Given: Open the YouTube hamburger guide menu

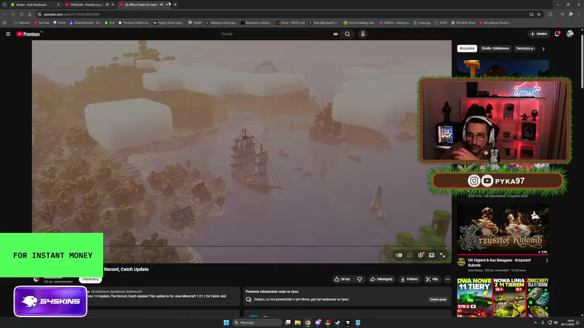Looking at the screenshot, I should [8, 34].
